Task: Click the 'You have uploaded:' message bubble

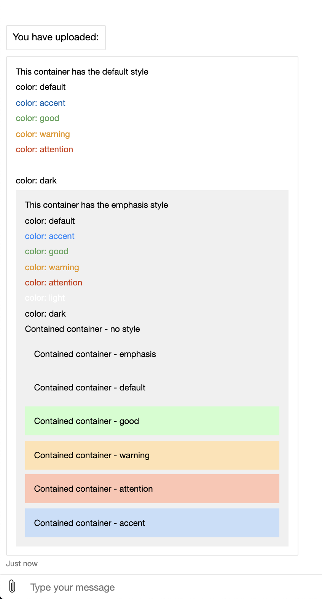Action: (56, 37)
